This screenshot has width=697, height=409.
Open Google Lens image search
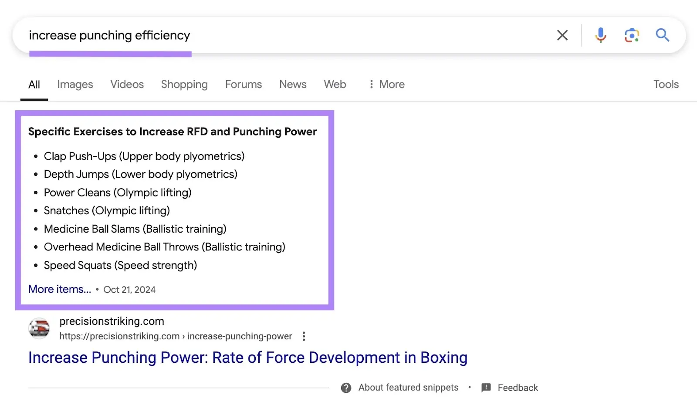pyautogui.click(x=631, y=35)
